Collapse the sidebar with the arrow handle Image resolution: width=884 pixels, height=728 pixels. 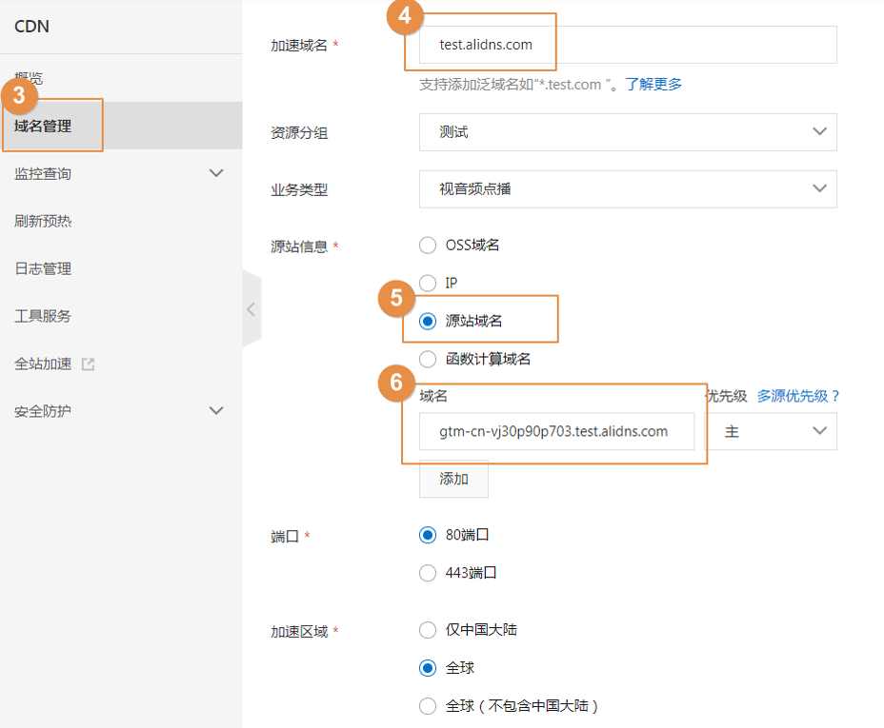pos(251,309)
